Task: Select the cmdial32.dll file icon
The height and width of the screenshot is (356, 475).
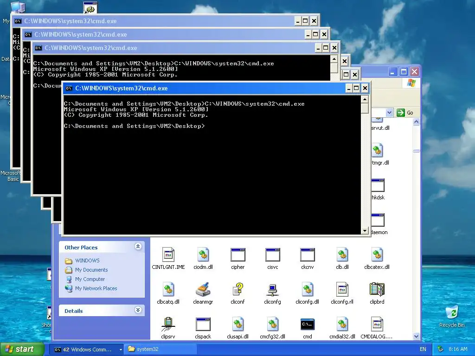Action: pos(342,324)
